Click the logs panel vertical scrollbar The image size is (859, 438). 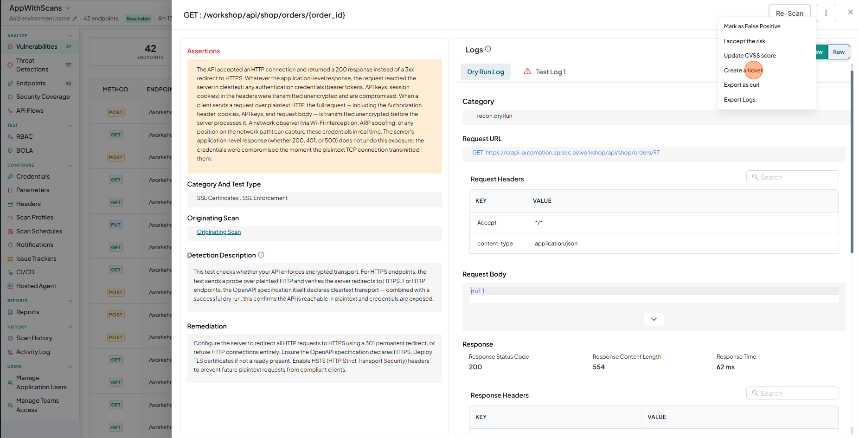(852, 162)
